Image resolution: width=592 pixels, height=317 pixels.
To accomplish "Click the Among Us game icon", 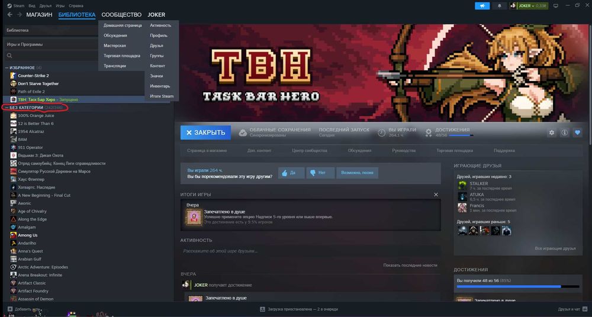I will click(14, 235).
